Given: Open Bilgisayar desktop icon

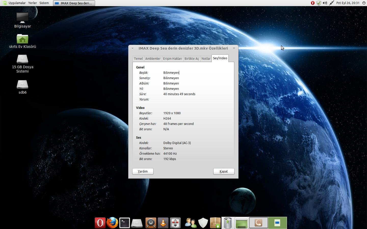Looking at the screenshot, I should point(22,20).
